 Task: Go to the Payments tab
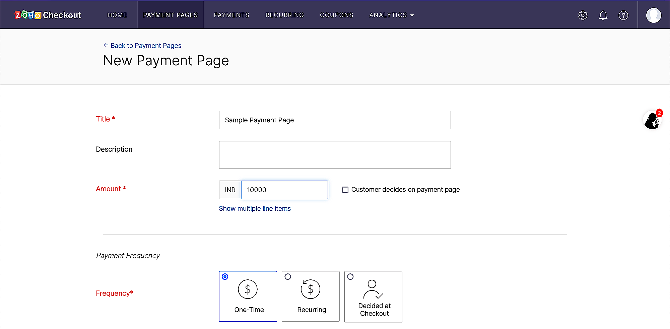click(231, 15)
